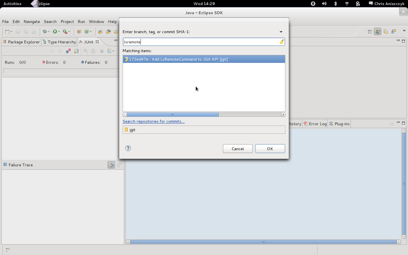Click the Rerun Test icon in JUnit
408x255 pixels.
(x=86, y=51)
